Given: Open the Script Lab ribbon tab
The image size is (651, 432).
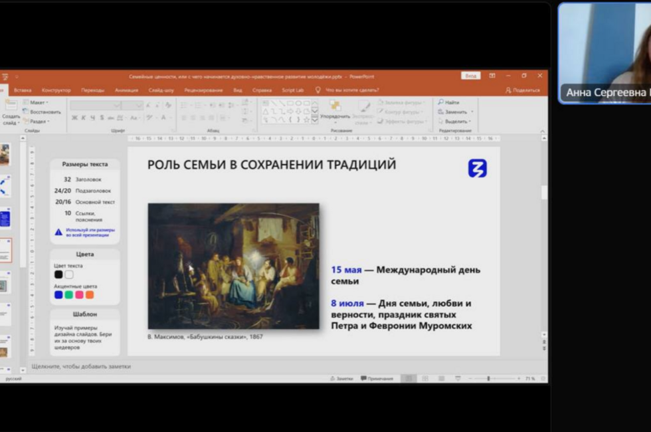Looking at the screenshot, I should coord(293,90).
